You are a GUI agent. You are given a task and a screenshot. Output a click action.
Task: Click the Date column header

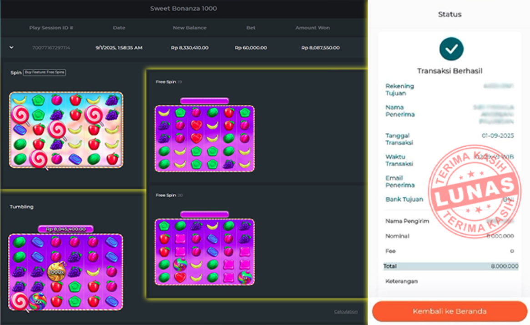[119, 28]
